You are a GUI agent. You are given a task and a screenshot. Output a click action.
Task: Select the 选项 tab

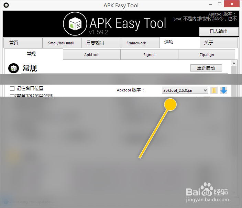(180, 42)
